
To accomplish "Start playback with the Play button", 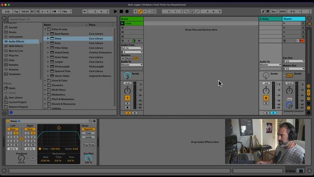I will pos(115,11).
